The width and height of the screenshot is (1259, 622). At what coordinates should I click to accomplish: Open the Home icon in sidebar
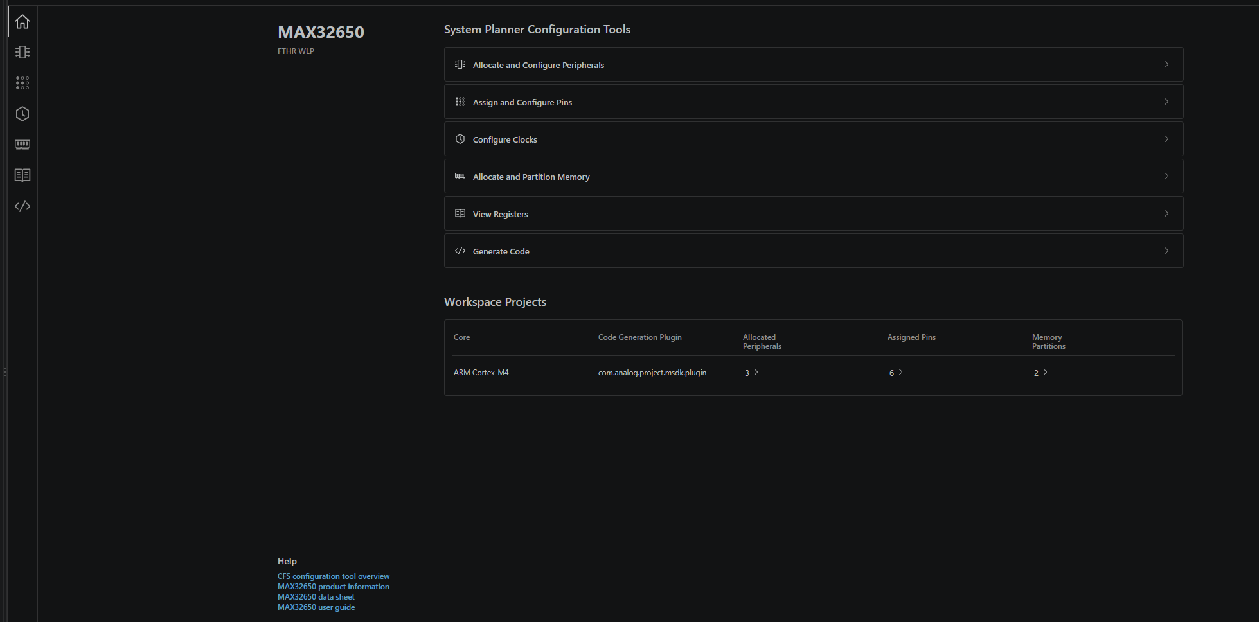click(22, 22)
